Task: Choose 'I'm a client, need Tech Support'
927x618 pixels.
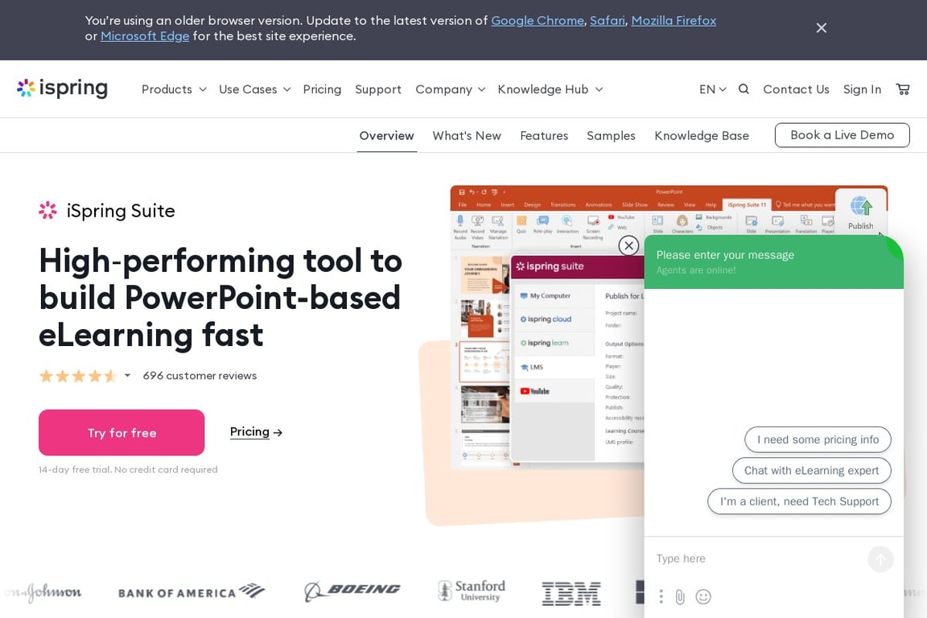Action: coord(799,501)
